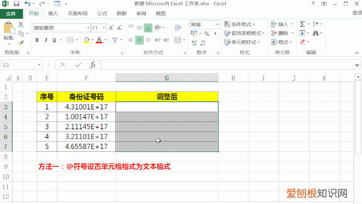
Task: Copy selection using copy icon
Action: coord(21,33)
